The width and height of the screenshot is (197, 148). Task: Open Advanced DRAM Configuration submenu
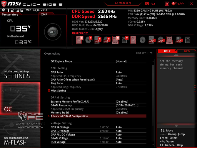(x=98, y=116)
